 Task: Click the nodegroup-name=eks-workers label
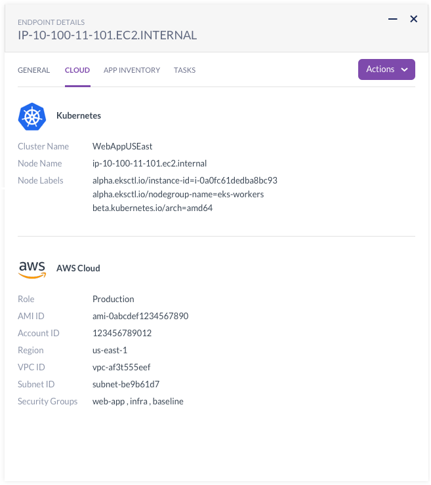point(178,194)
